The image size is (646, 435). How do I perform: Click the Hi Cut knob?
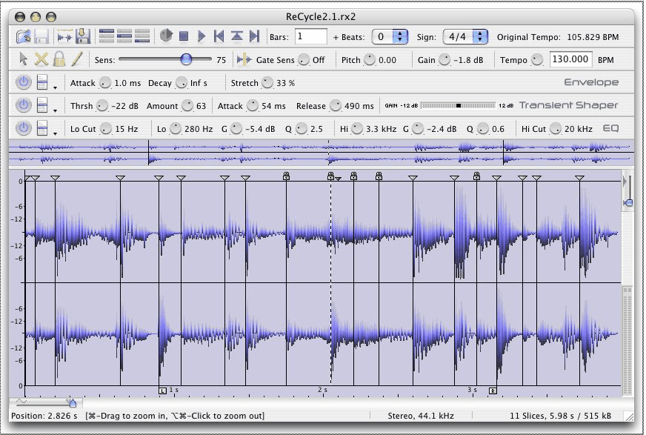(556, 129)
